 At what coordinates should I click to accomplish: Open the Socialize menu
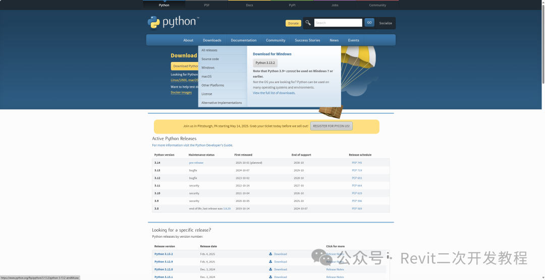tap(386, 23)
